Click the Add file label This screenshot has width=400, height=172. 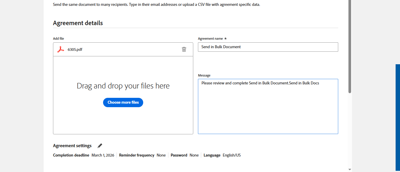click(x=58, y=39)
